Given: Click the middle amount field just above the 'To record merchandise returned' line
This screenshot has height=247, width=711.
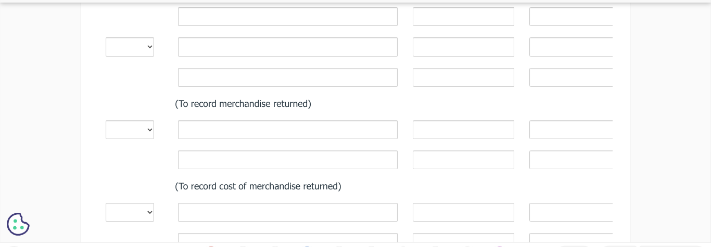Looking at the screenshot, I should pos(463,77).
